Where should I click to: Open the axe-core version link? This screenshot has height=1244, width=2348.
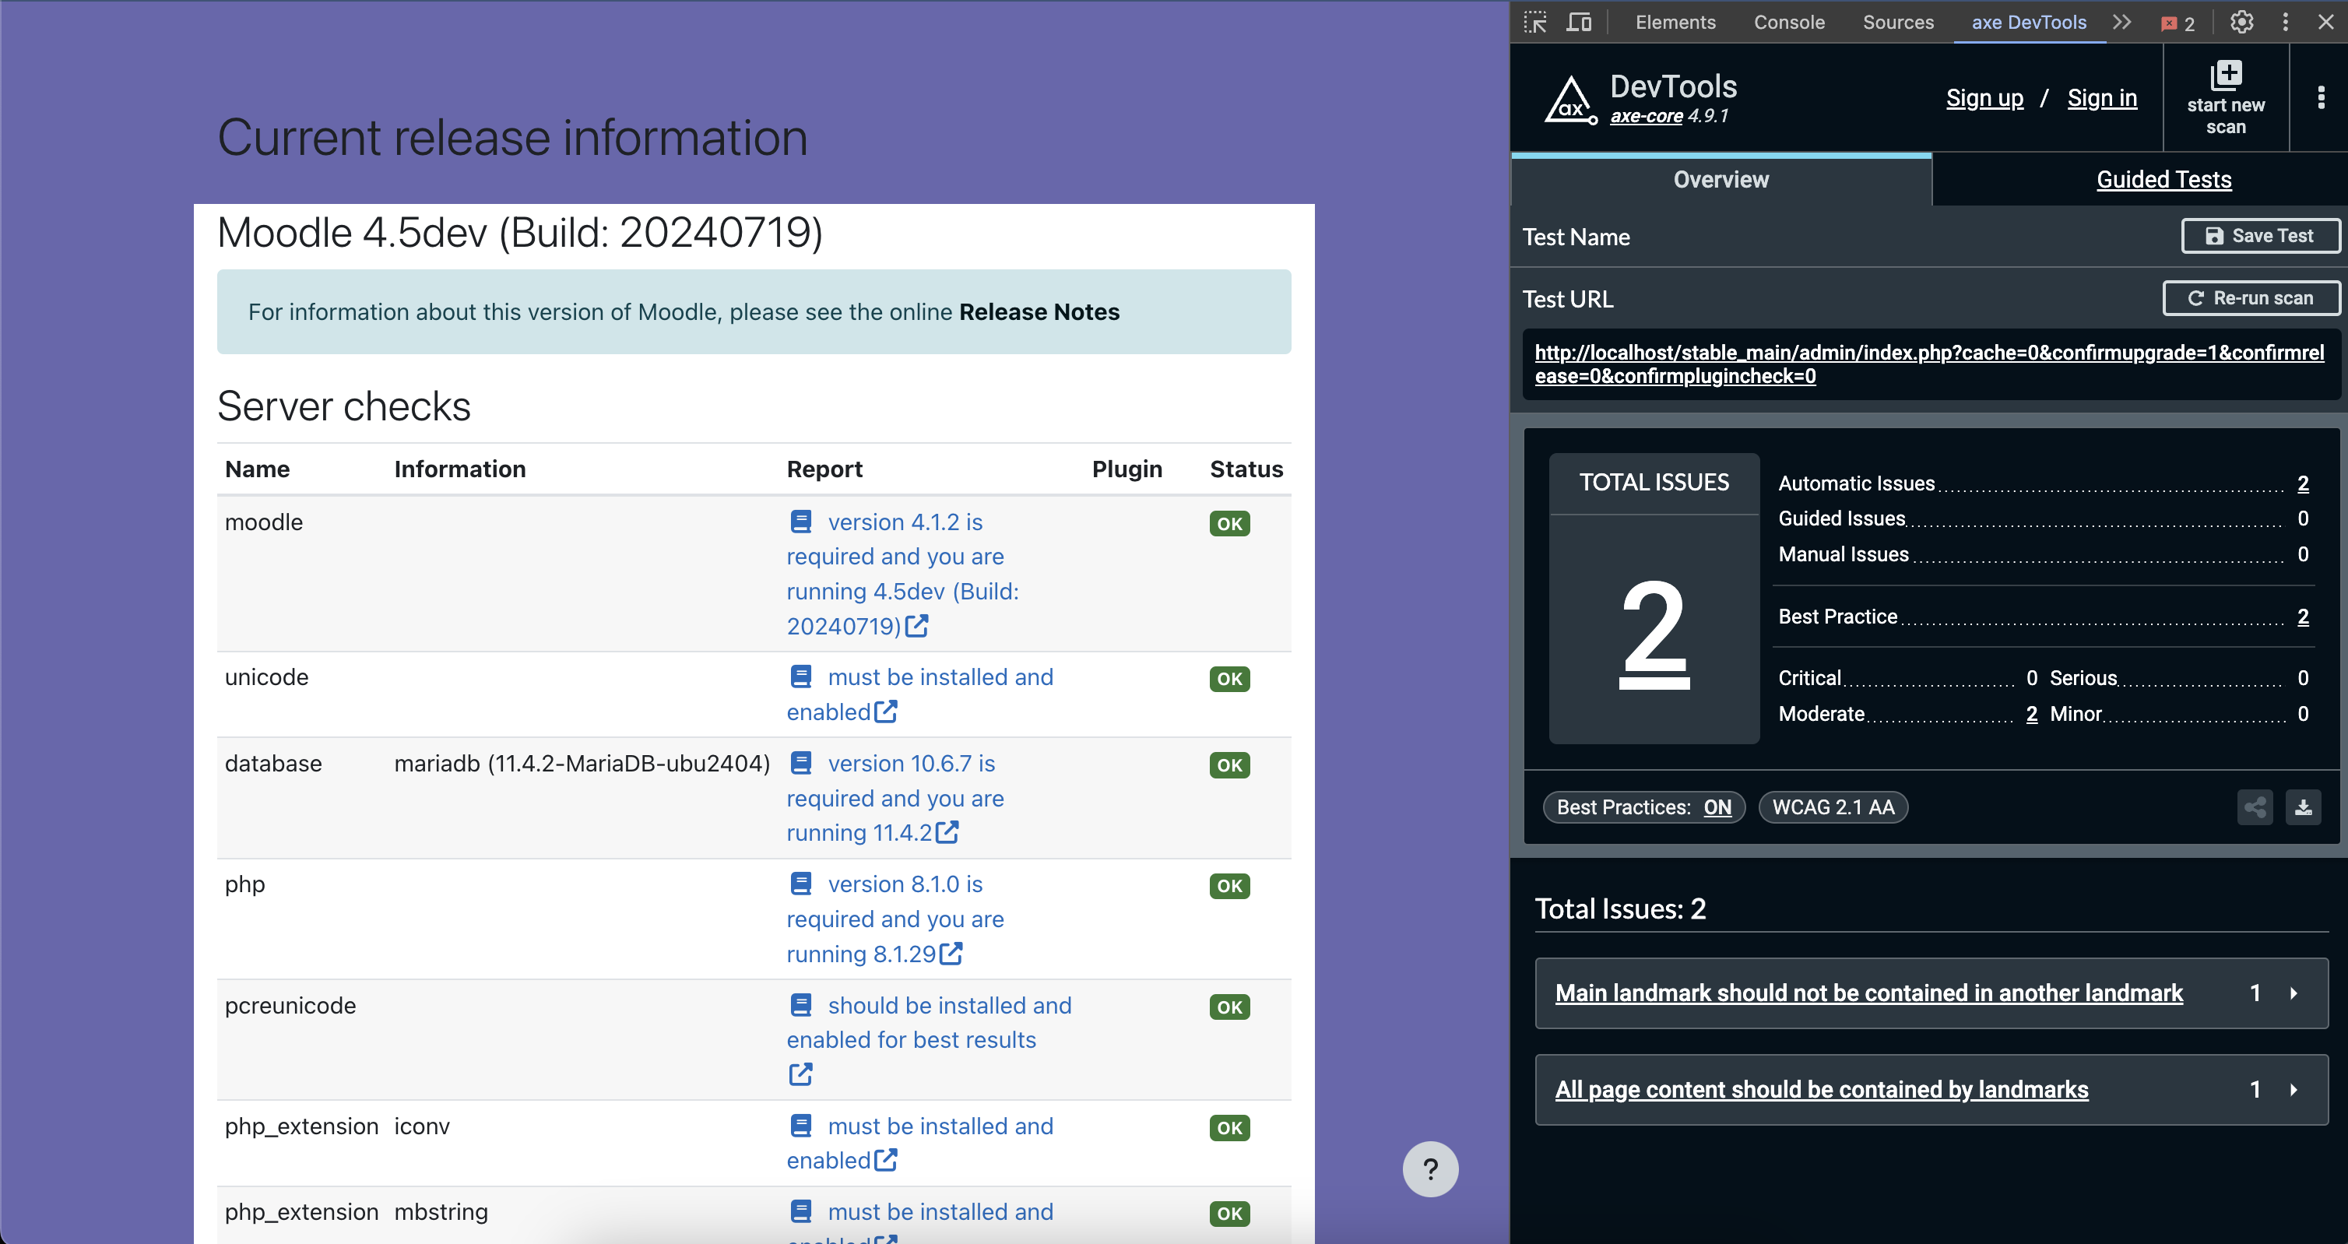(x=1646, y=116)
